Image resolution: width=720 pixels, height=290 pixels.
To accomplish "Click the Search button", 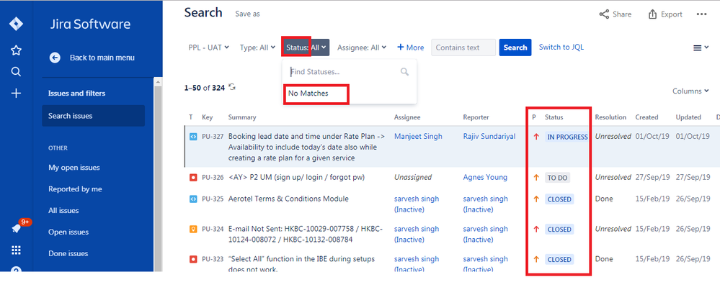I will point(515,47).
